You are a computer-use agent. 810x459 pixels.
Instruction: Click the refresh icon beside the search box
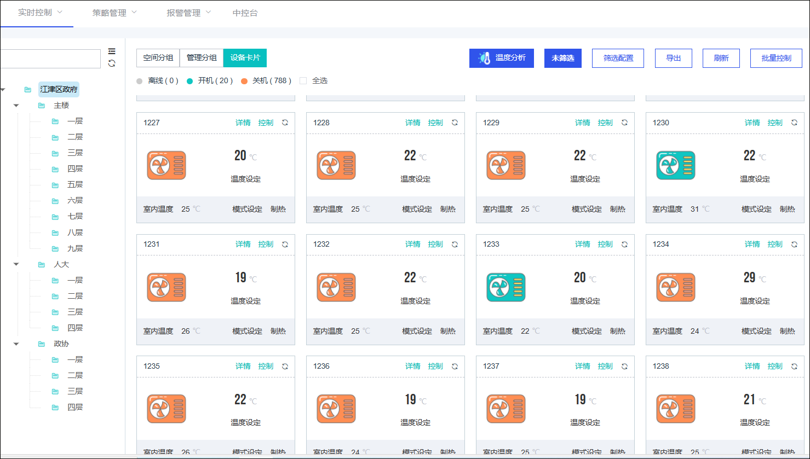[x=112, y=63]
